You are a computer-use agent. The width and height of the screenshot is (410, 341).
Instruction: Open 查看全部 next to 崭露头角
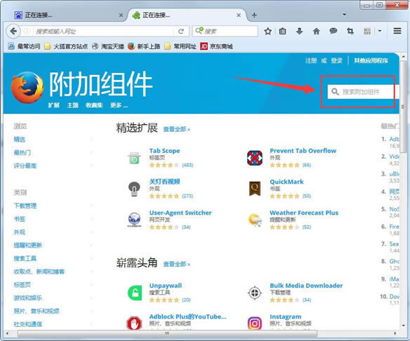pyautogui.click(x=177, y=264)
